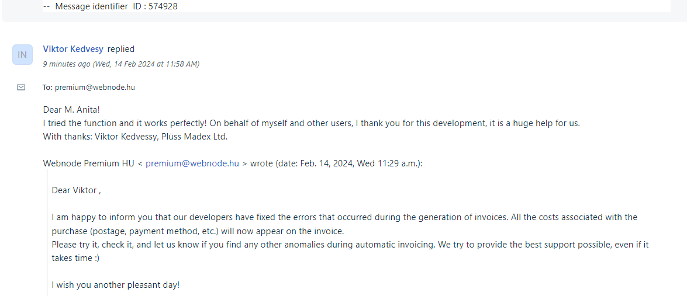Click the quoted message left border bar
The width and height of the screenshot is (687, 296).
coord(47,234)
